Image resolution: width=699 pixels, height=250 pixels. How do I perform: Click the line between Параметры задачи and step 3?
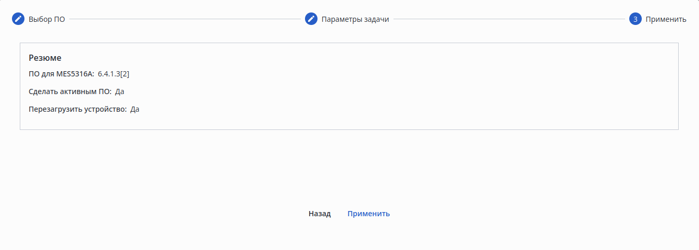(509, 19)
